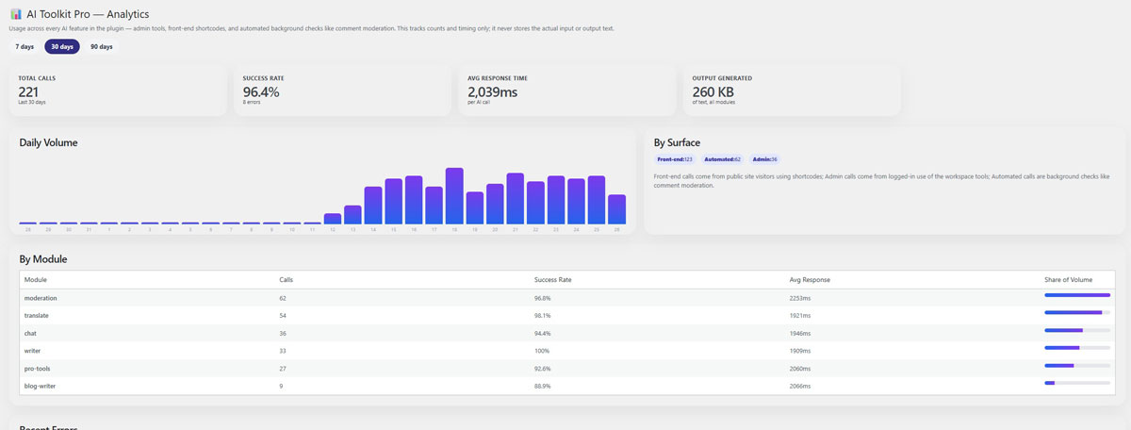The height and width of the screenshot is (430, 1131).
Task: Click the Avg Response Time 2,039ms card
Action: tap(567, 90)
